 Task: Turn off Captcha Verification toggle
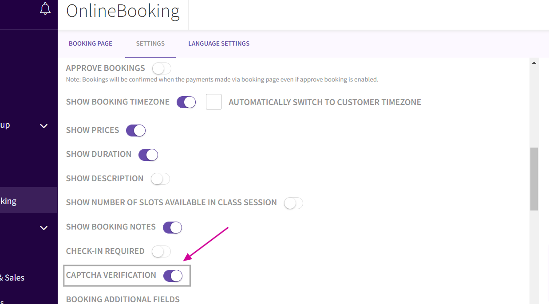(173, 276)
